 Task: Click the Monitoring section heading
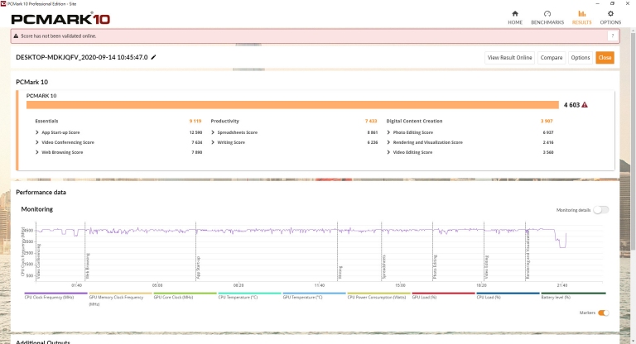37,209
